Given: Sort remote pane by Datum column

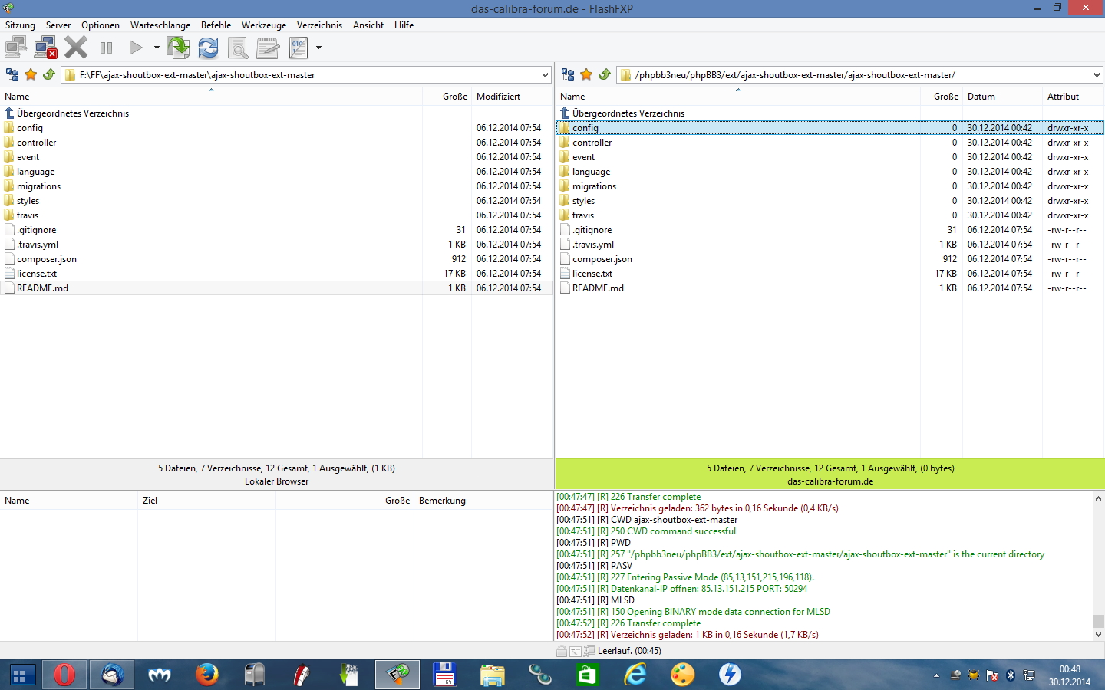Looking at the screenshot, I should 1002,97.
